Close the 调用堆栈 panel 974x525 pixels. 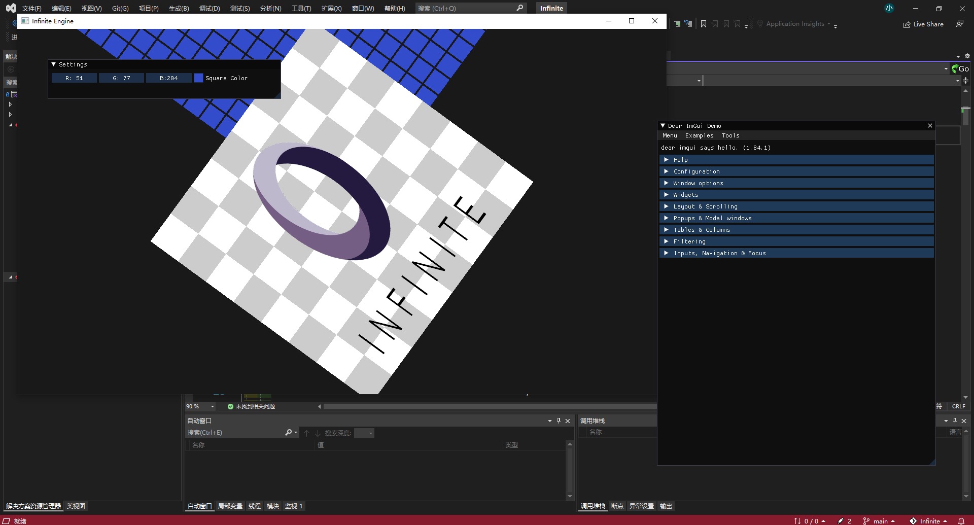click(x=964, y=421)
